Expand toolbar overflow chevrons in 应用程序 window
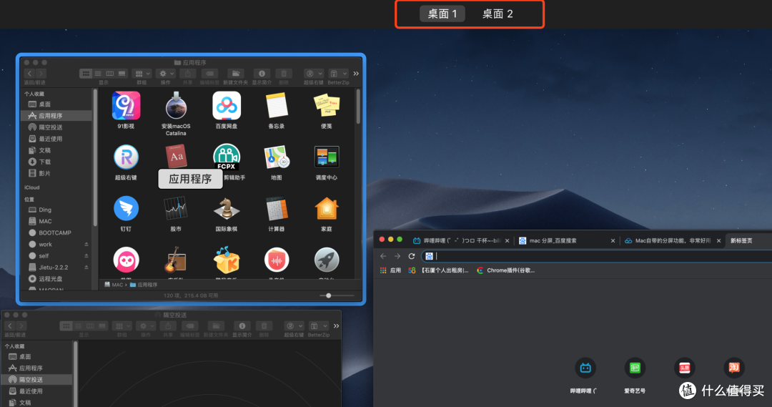The height and width of the screenshot is (407, 772). click(356, 74)
